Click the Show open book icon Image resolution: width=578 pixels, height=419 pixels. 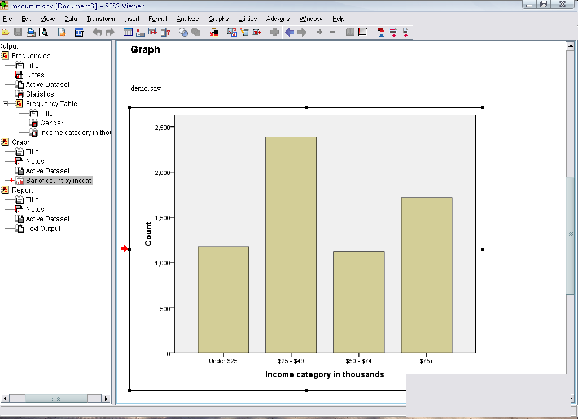350,32
